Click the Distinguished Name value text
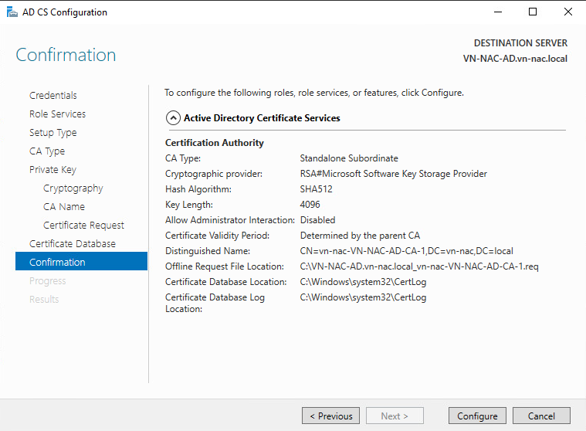 406,251
